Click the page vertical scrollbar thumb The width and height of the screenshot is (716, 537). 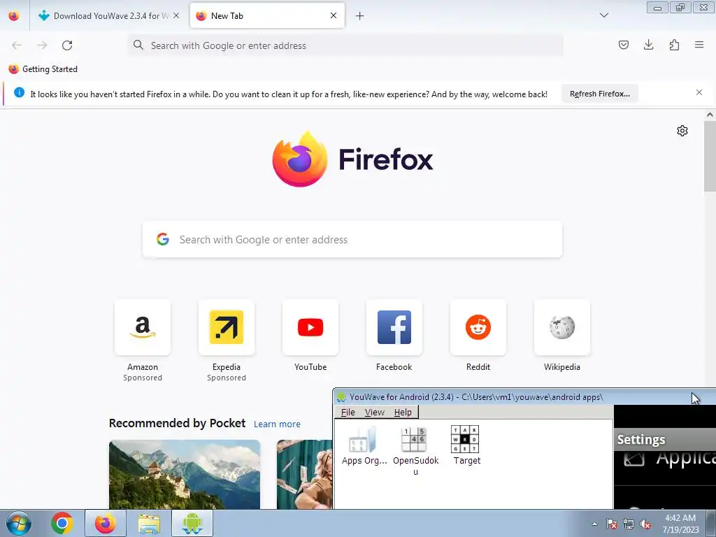(x=710, y=157)
